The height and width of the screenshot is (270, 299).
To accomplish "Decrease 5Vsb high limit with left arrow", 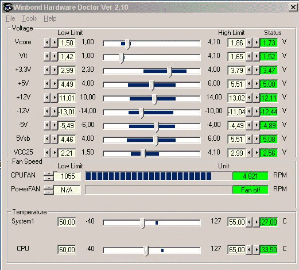I will tap(248, 139).
